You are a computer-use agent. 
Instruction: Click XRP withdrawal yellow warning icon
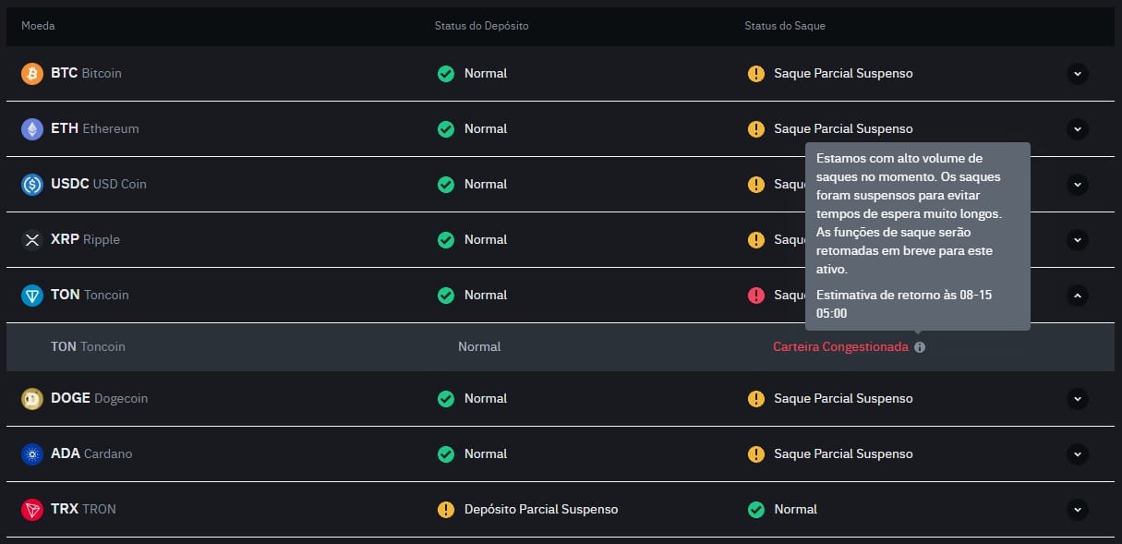point(756,239)
